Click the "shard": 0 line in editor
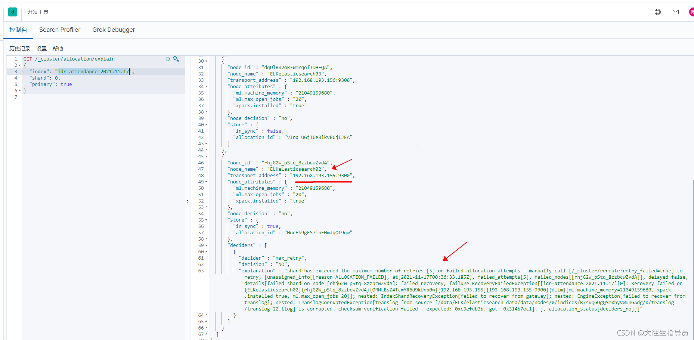The width and height of the screenshot is (694, 340). [x=45, y=78]
